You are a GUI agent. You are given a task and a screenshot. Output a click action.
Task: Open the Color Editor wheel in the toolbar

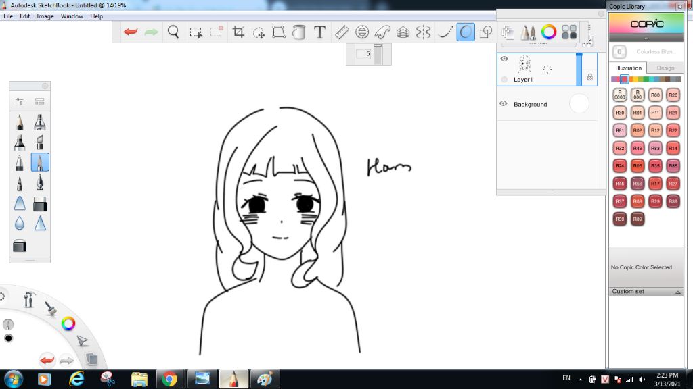click(x=548, y=32)
